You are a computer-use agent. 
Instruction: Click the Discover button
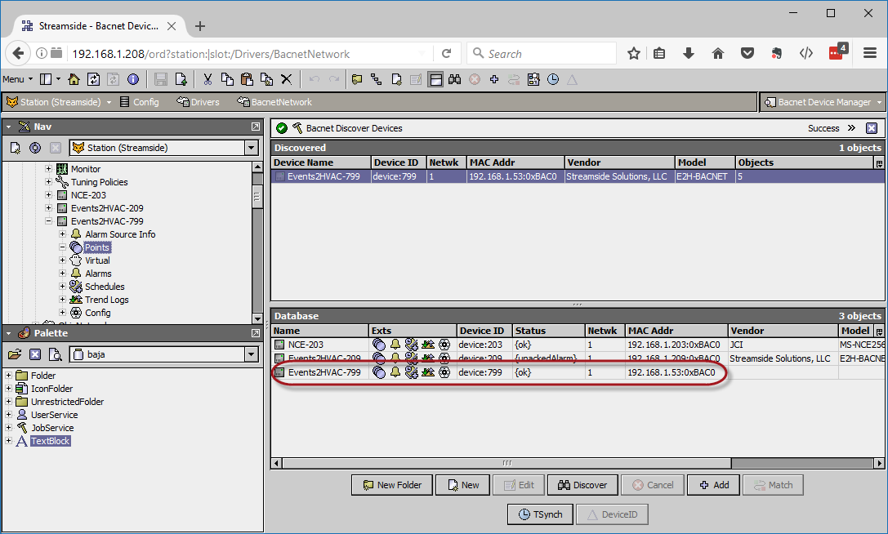tap(582, 485)
